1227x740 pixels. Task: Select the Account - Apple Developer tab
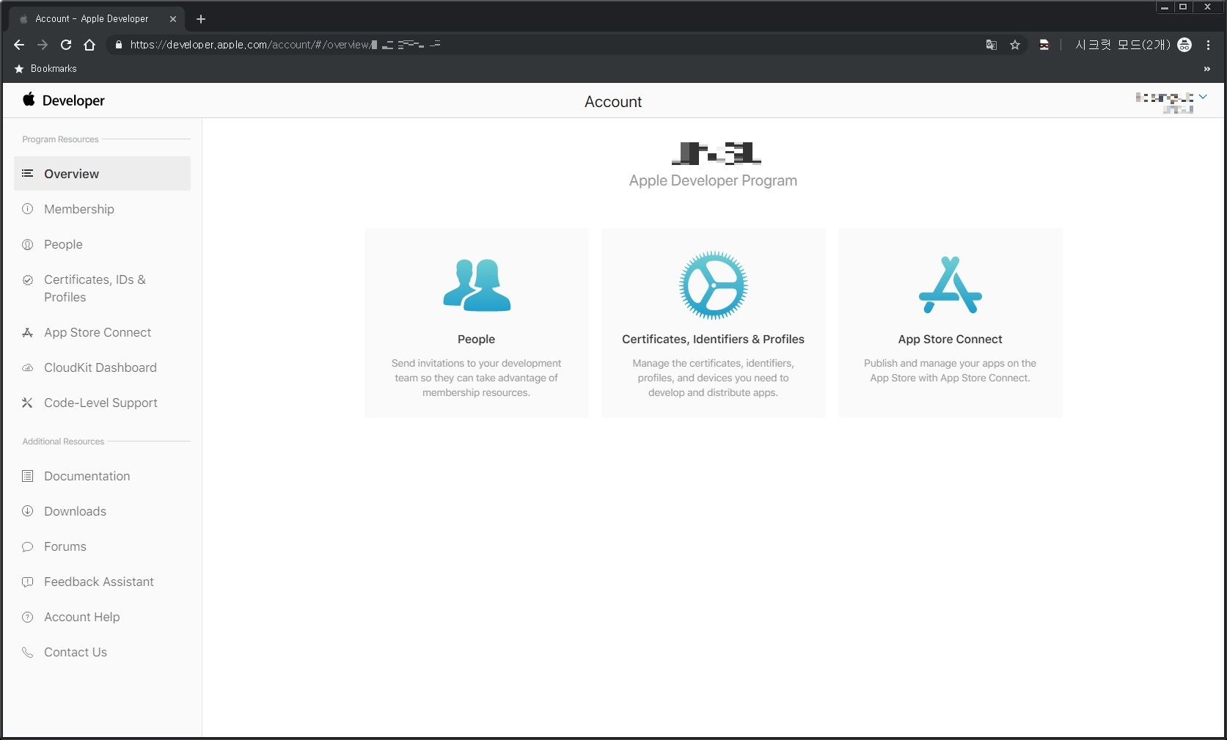[x=95, y=19]
